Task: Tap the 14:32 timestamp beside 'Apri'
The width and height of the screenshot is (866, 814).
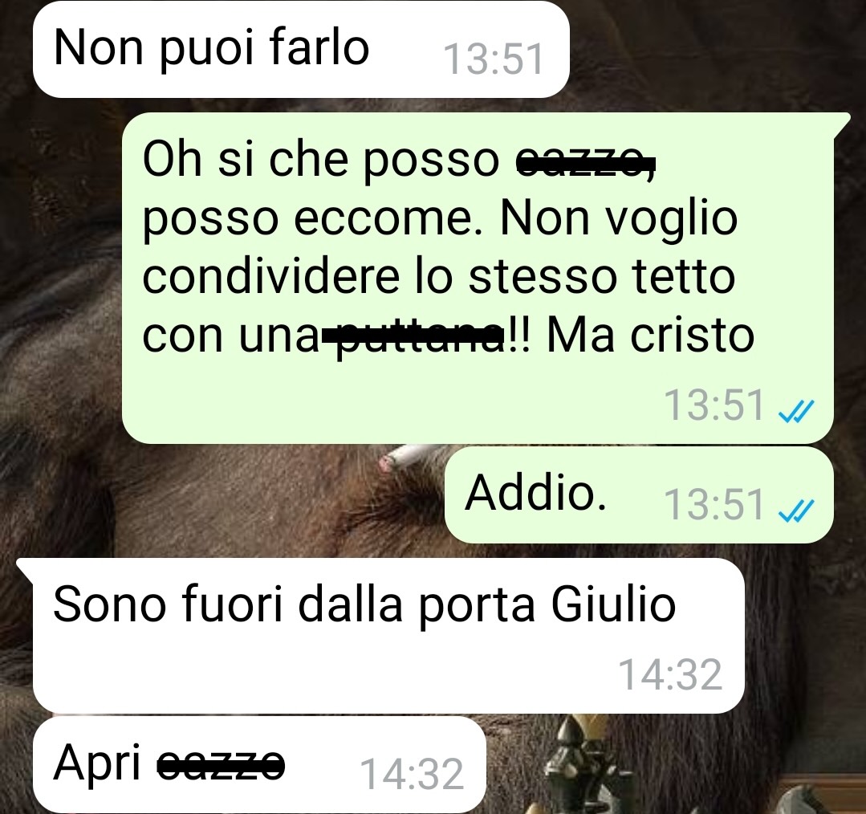Action: (412, 774)
